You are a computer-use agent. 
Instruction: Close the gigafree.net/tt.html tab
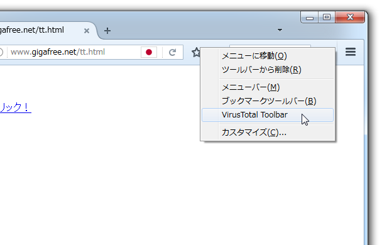[x=87, y=31]
